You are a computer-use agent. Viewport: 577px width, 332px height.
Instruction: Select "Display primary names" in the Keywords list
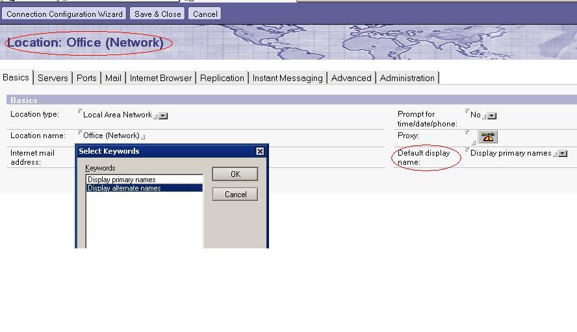122,180
